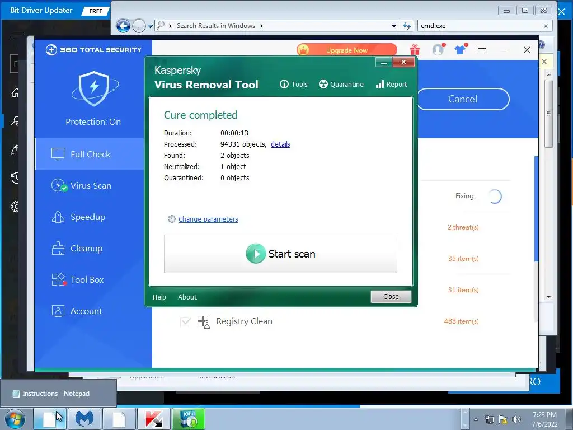The image size is (573, 430).
Task: Expand the Explorer address bar dropdown
Action: point(394,26)
